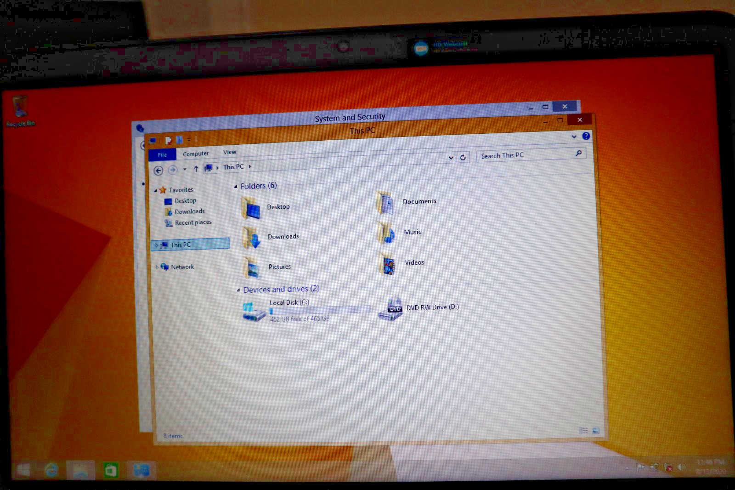Switch to Details view button
The height and width of the screenshot is (490, 735).
pyautogui.click(x=584, y=431)
